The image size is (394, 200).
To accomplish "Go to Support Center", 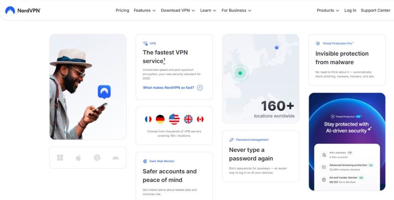I will click(376, 10).
